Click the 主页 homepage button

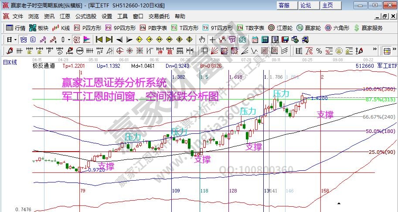click(x=330, y=5)
